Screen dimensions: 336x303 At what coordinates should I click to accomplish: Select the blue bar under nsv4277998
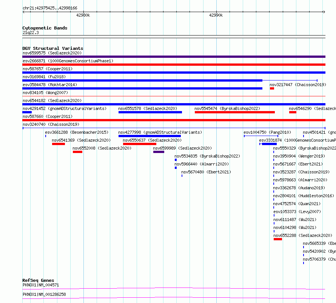point(150,136)
